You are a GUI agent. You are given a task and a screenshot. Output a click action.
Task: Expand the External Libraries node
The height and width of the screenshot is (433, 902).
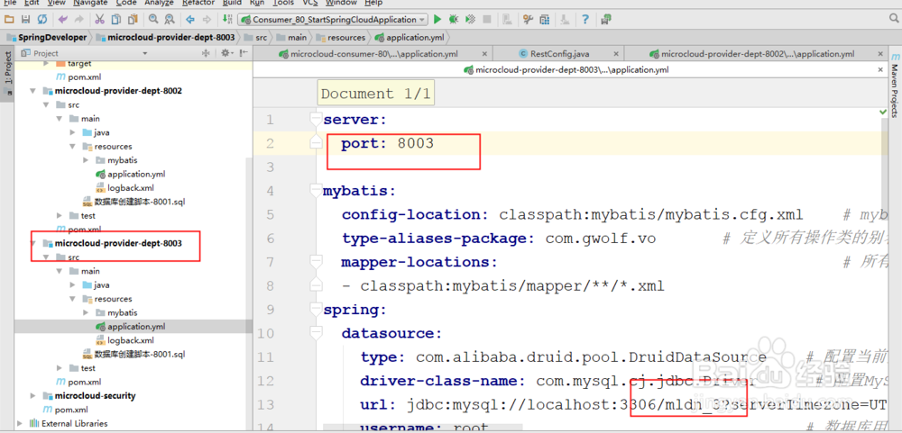tap(21, 423)
